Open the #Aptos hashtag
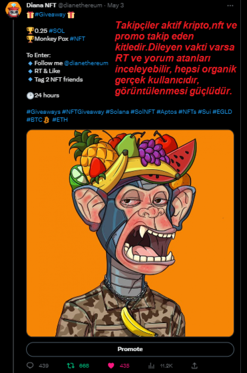 (x=167, y=111)
